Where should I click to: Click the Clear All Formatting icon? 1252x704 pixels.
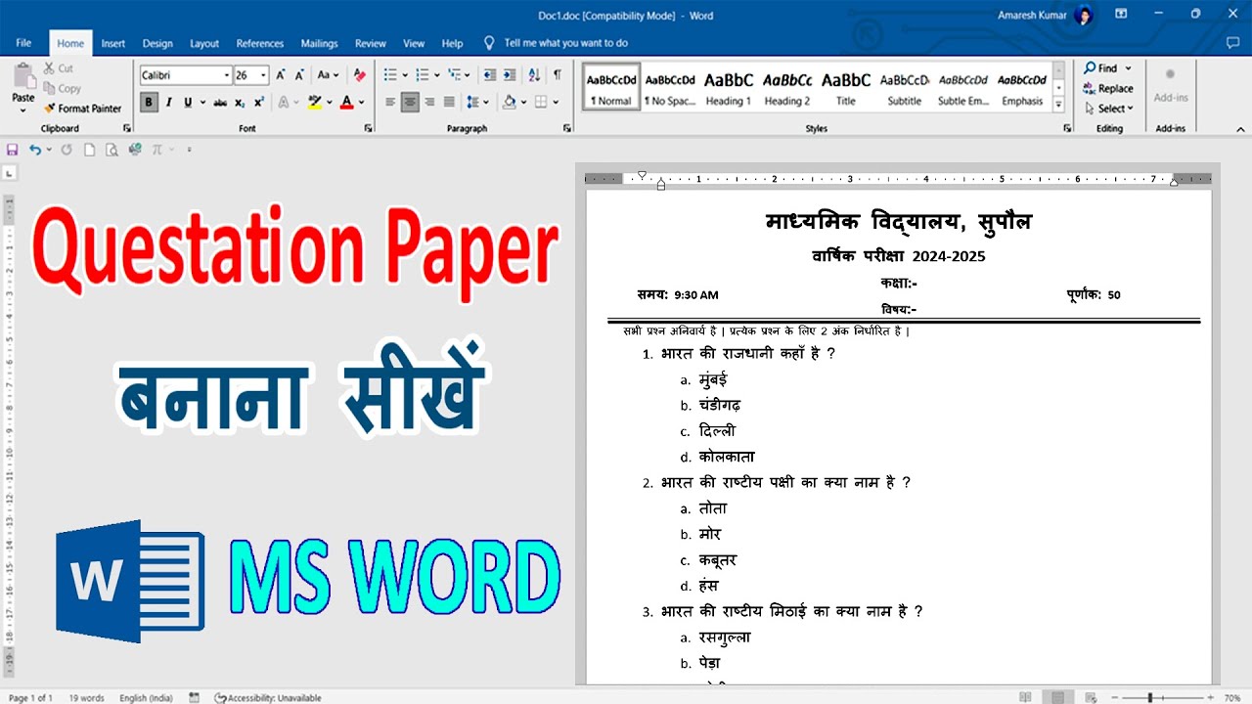coord(359,75)
